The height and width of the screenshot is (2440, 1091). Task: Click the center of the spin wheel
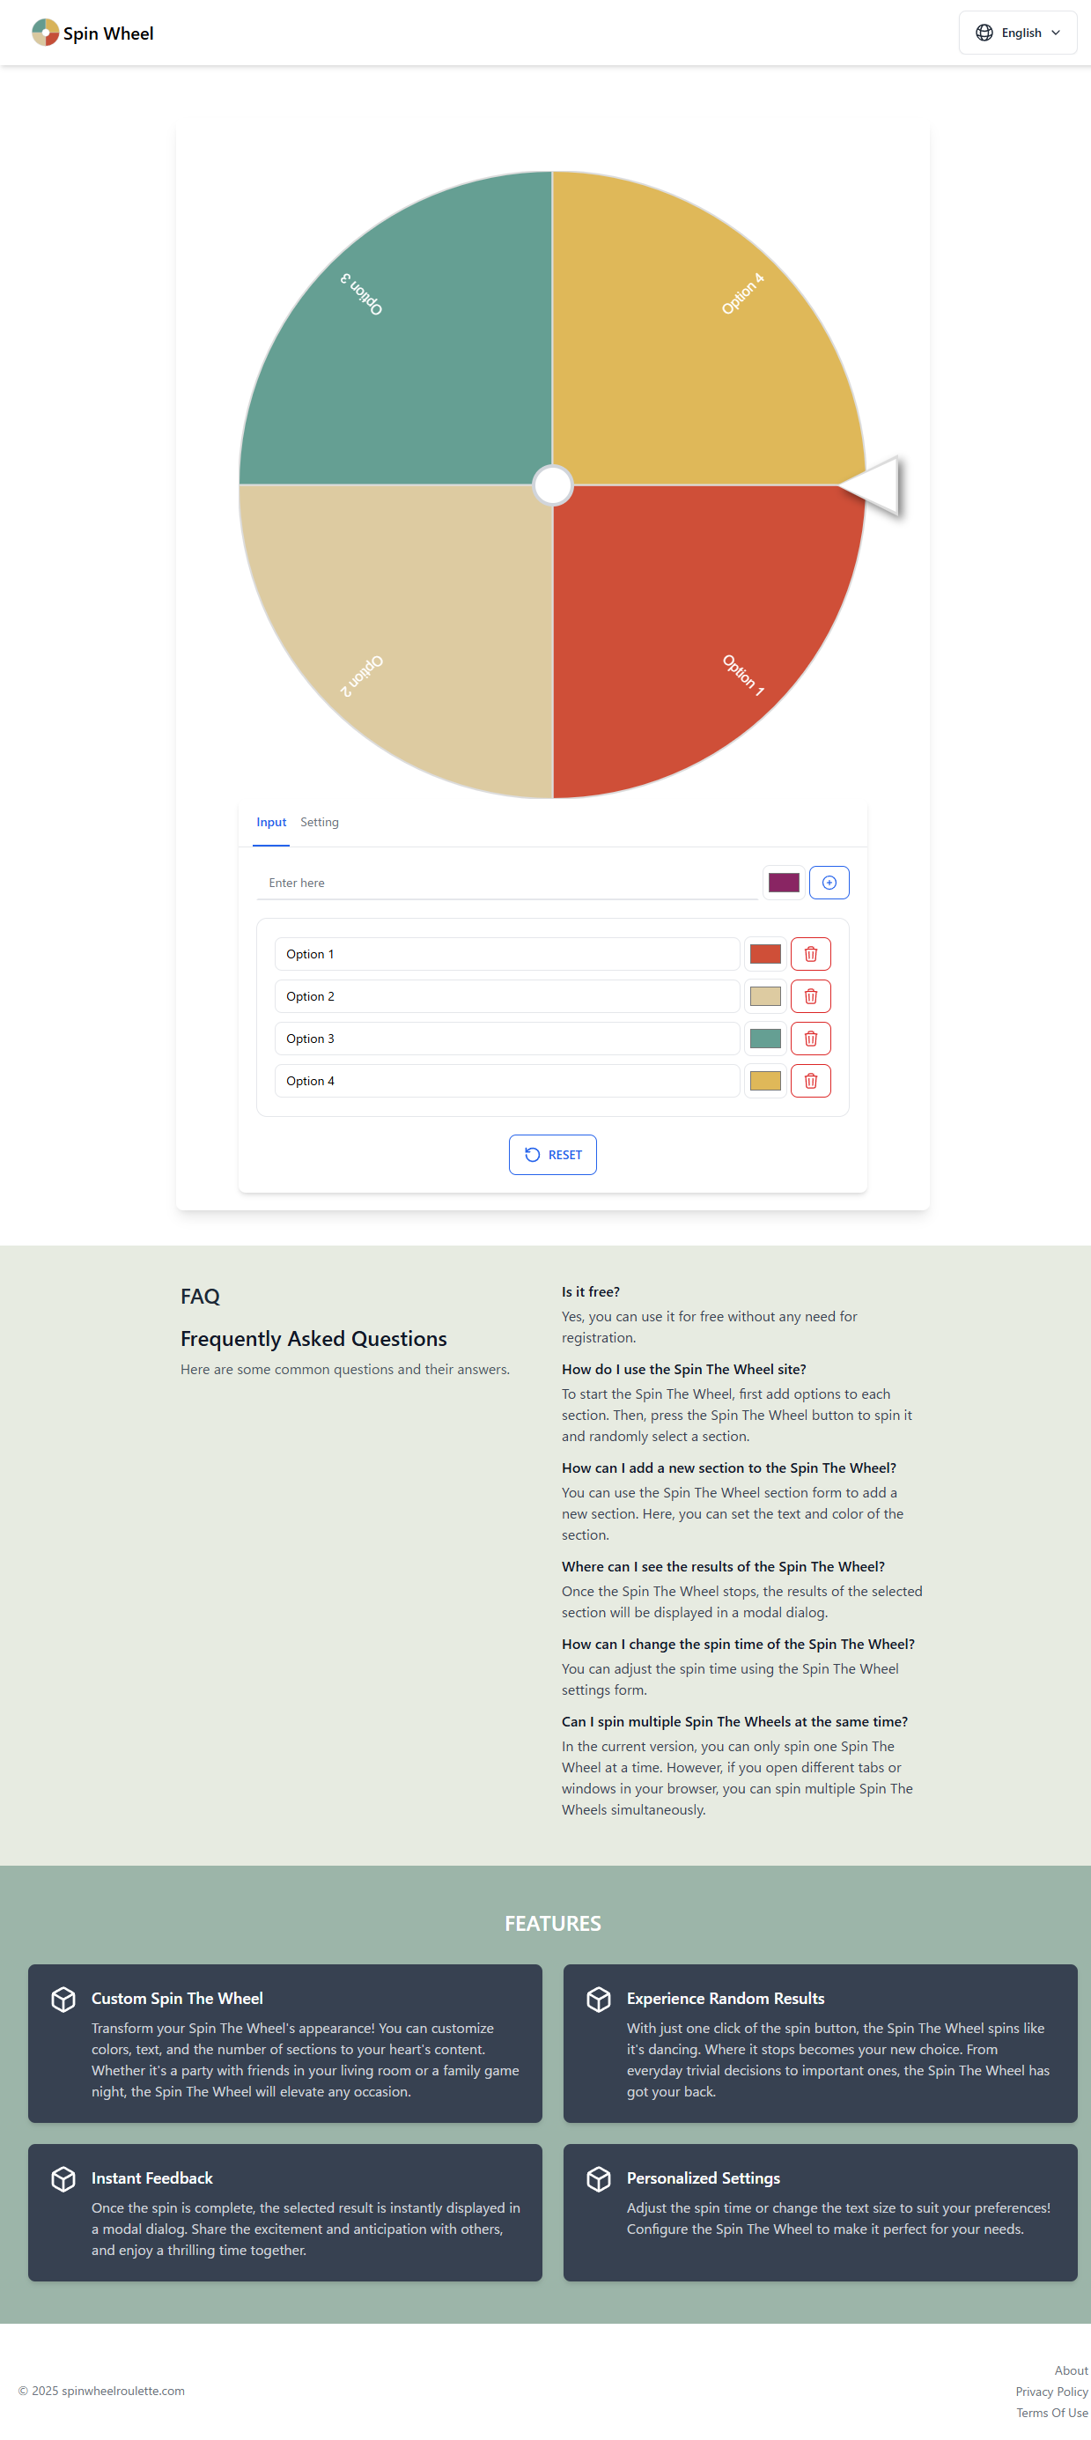pos(552,486)
